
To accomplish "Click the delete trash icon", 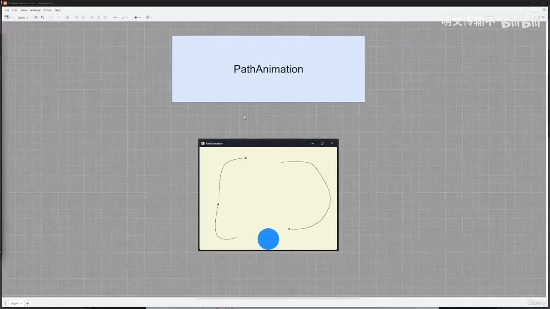I will (x=67, y=18).
